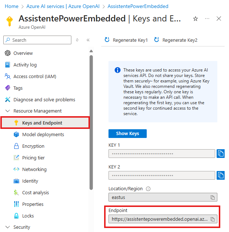229x232 pixels.
Task: Copy KEY 2 to clipboard
Action: 220,175
